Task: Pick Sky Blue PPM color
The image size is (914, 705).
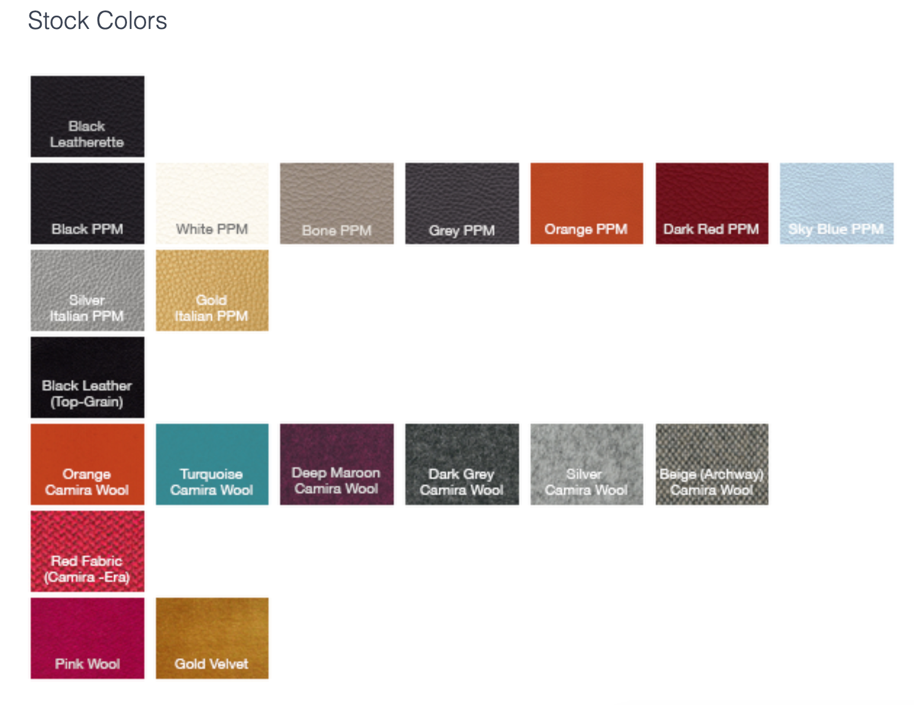Action: coord(837,203)
